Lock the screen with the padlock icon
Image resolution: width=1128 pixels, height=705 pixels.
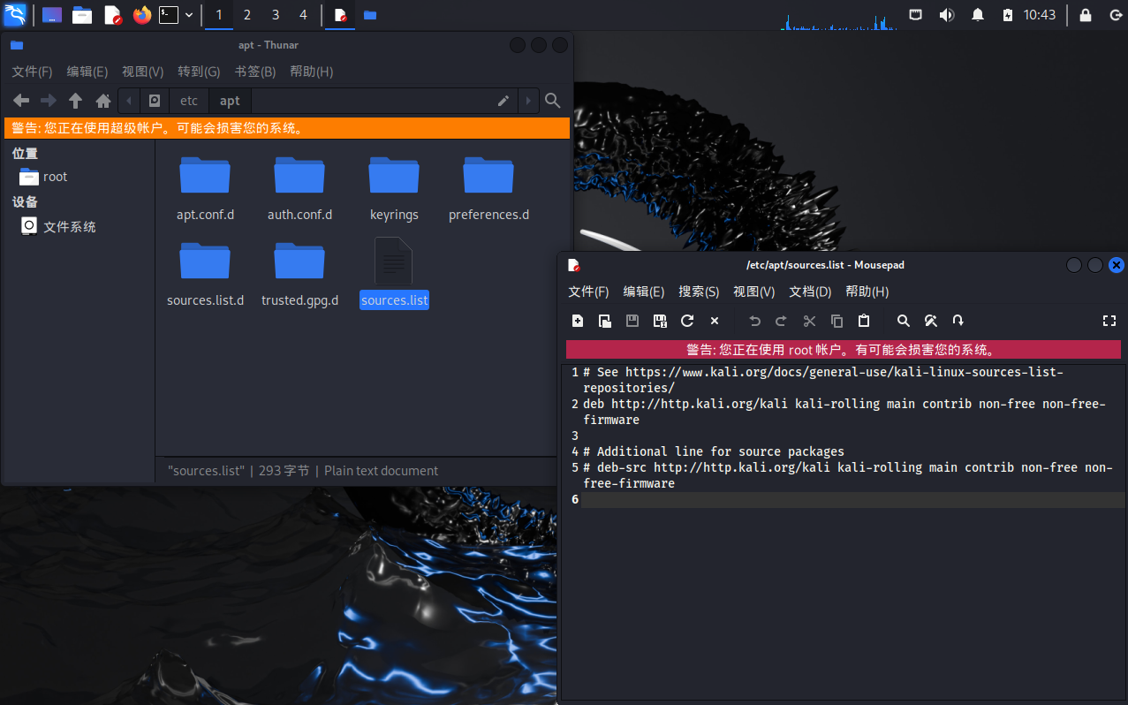(1086, 15)
